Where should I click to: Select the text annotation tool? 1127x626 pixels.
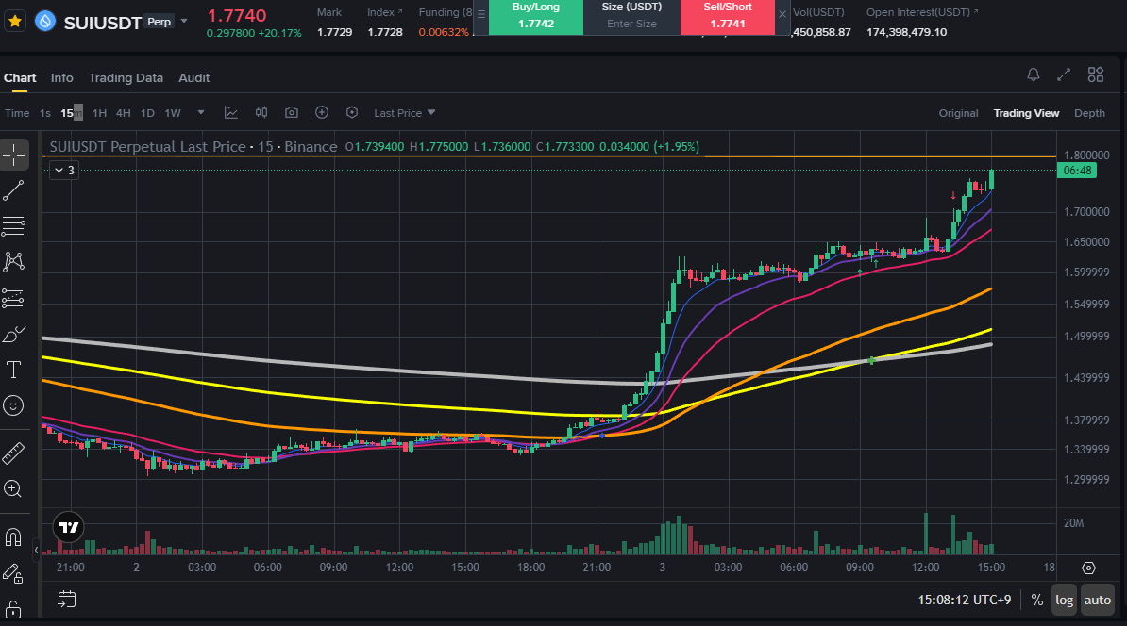[x=13, y=370]
